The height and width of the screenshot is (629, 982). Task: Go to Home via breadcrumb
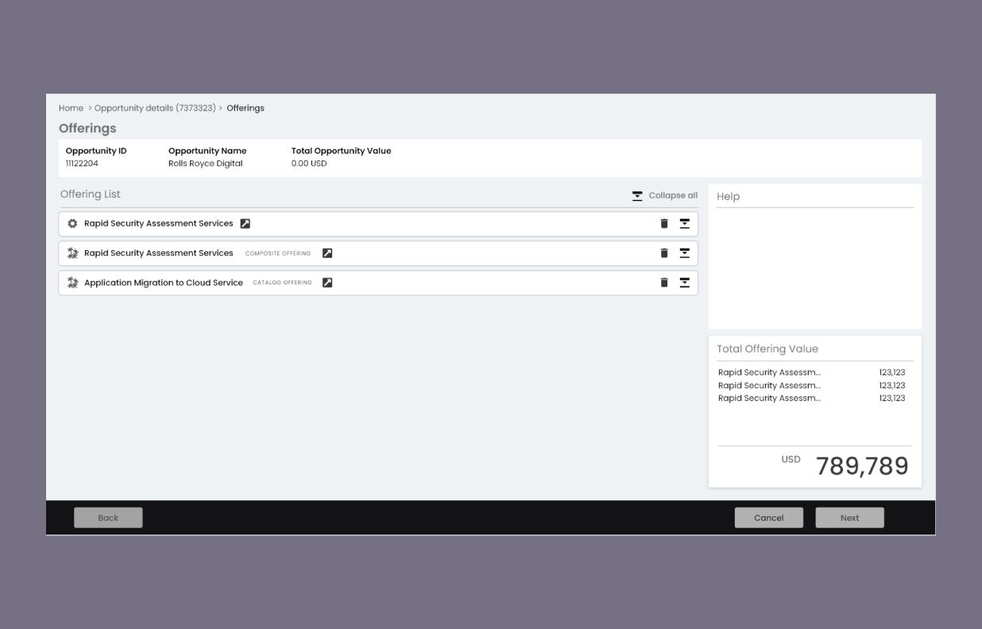click(71, 108)
